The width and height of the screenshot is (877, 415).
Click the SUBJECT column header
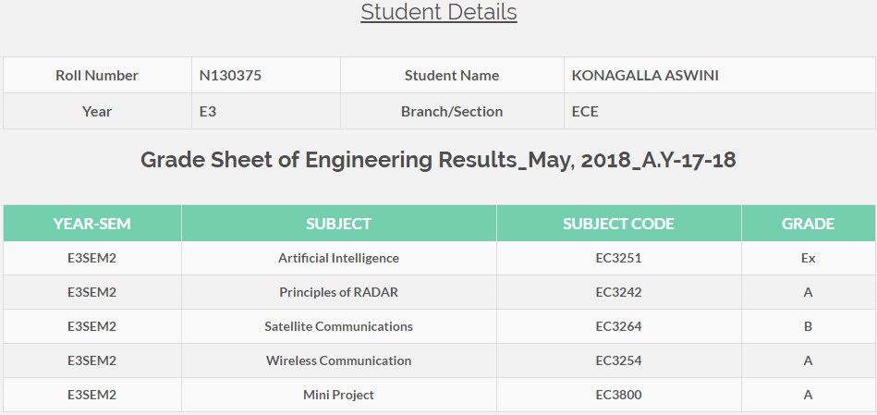[x=338, y=224]
